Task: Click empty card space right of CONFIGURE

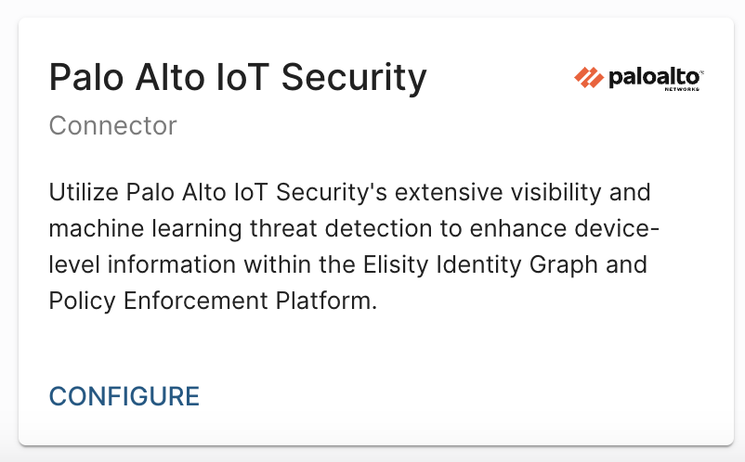Action: pos(464,396)
